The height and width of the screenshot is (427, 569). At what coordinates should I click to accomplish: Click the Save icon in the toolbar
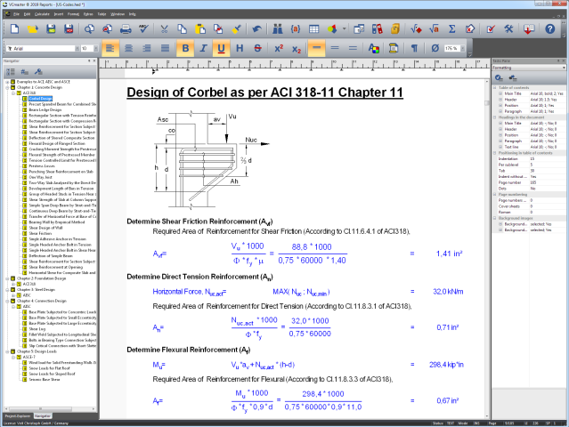coord(53,29)
